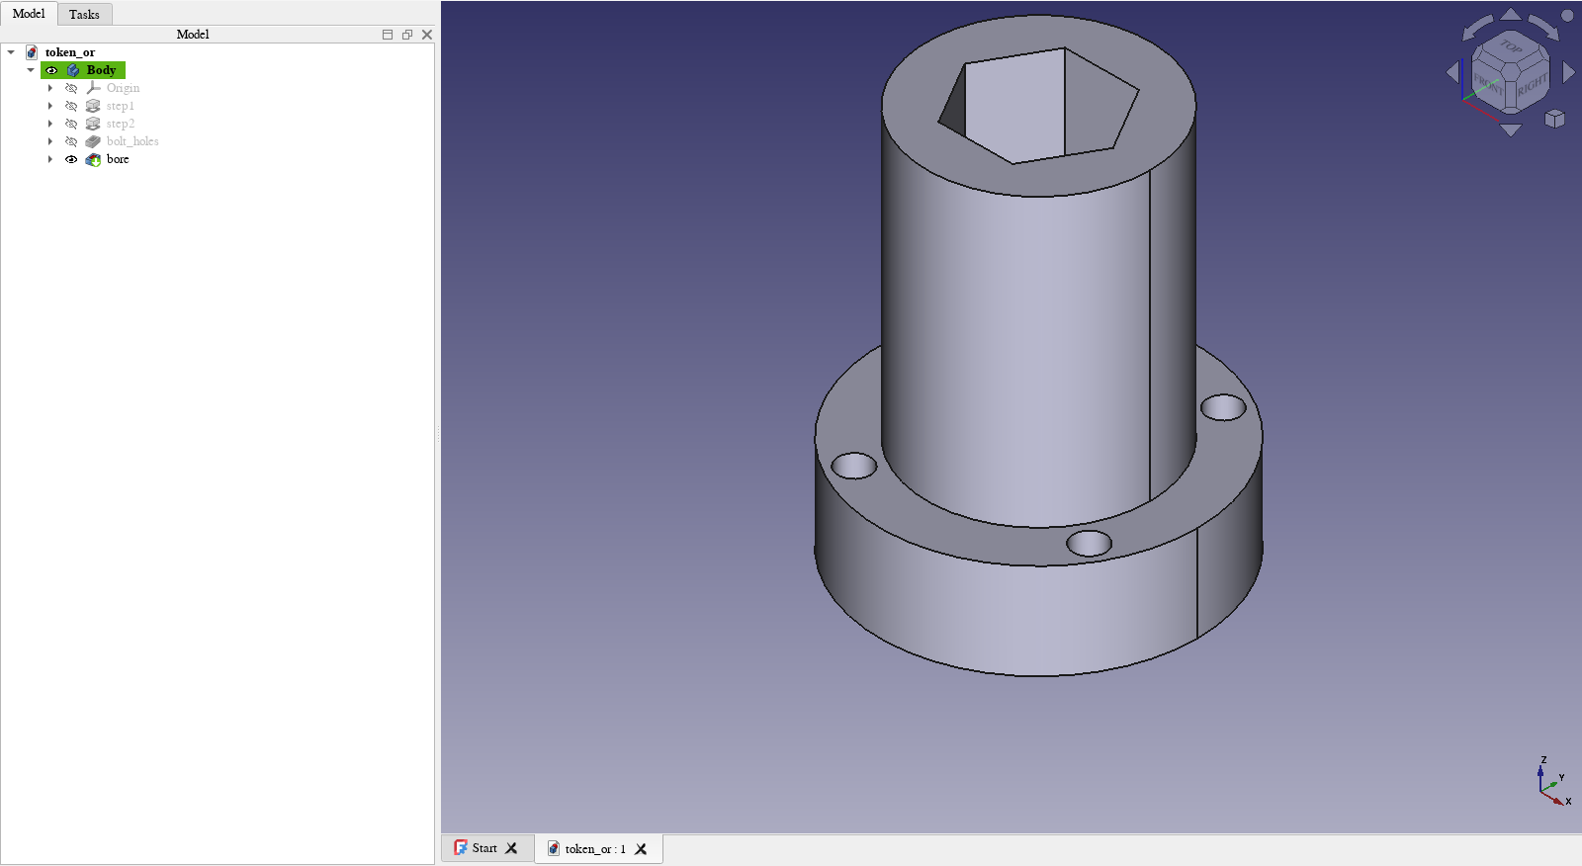Click the Body feature icon
Screen dimensions: 1582x866
73,70
